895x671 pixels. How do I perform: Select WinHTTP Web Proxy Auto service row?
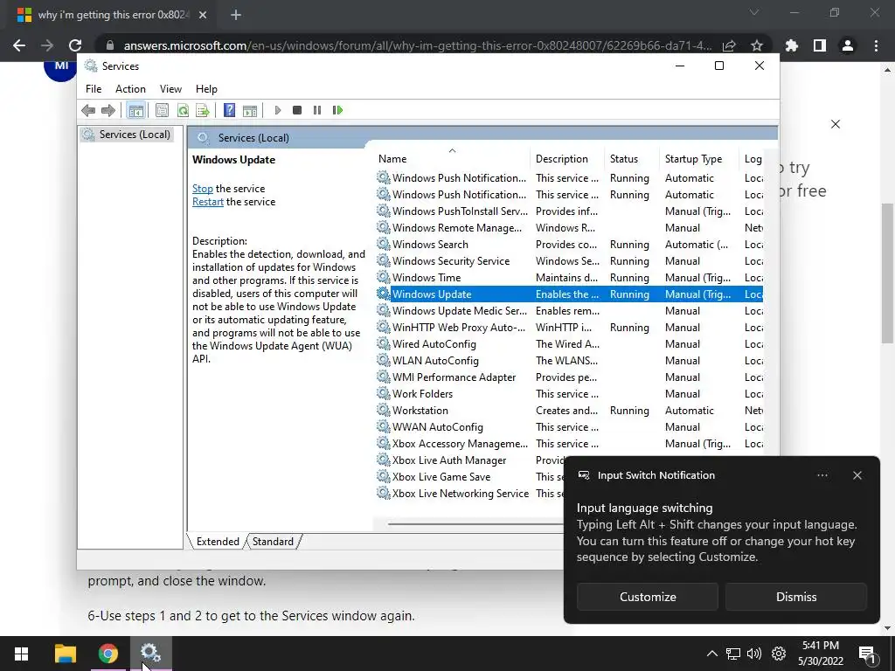tap(569, 327)
